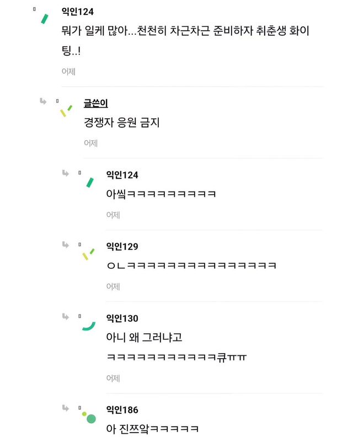Click the avatar on 익인124's top-level comment
The width and height of the screenshot is (353, 442).
[44, 18]
